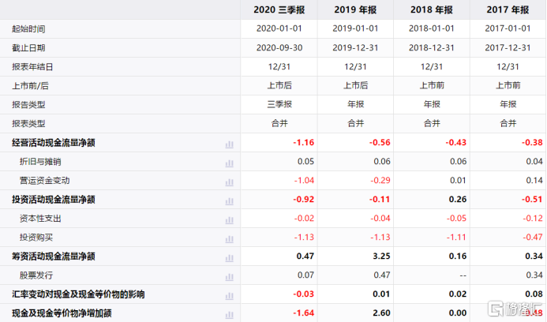
Task: Click investment purchase value -1.11
Action: pyautogui.click(x=456, y=238)
